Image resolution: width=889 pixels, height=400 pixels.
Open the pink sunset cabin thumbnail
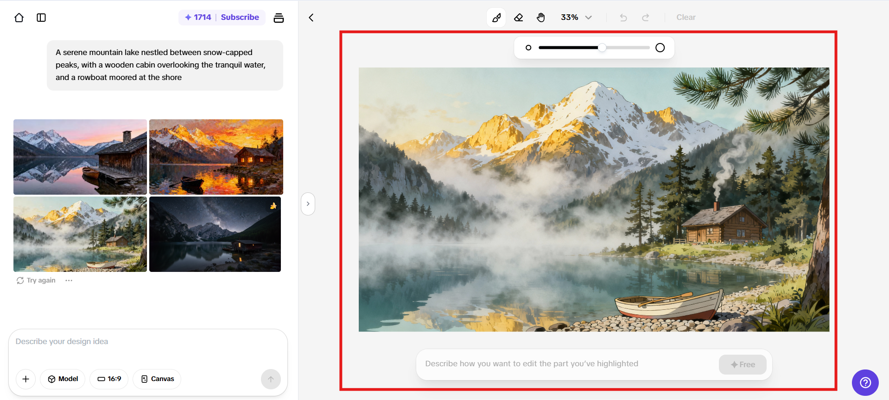(80, 157)
